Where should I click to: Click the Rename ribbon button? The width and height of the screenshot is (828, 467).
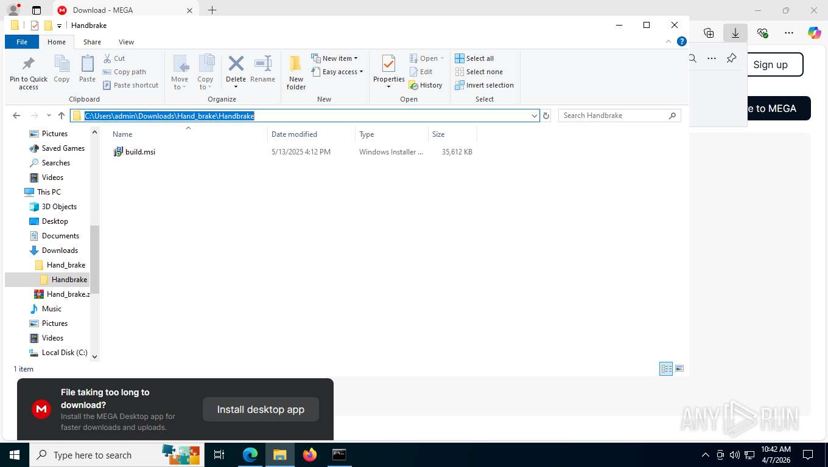262,69
